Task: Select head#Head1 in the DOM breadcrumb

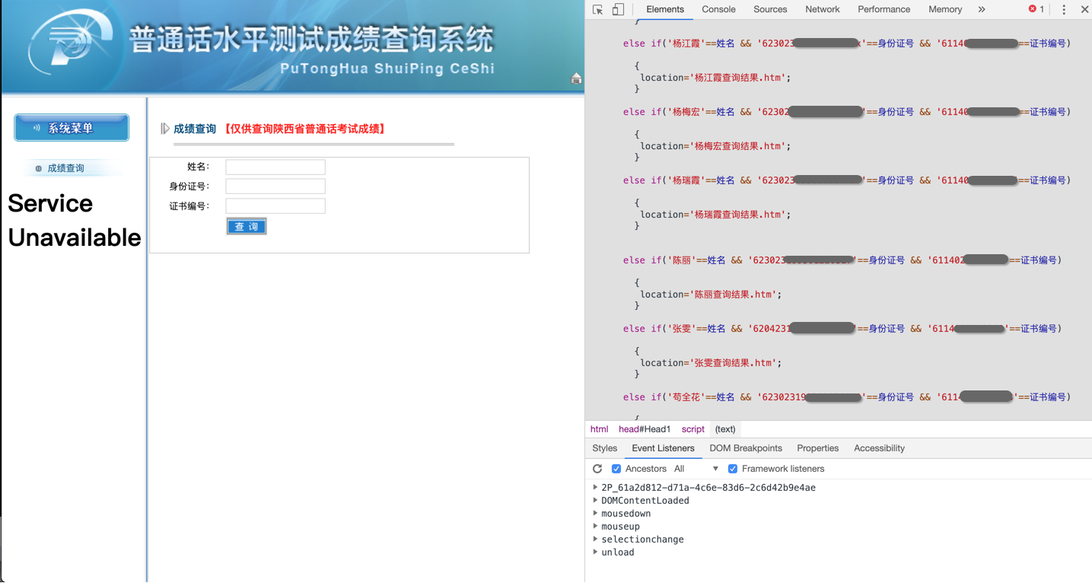Action: [645, 429]
